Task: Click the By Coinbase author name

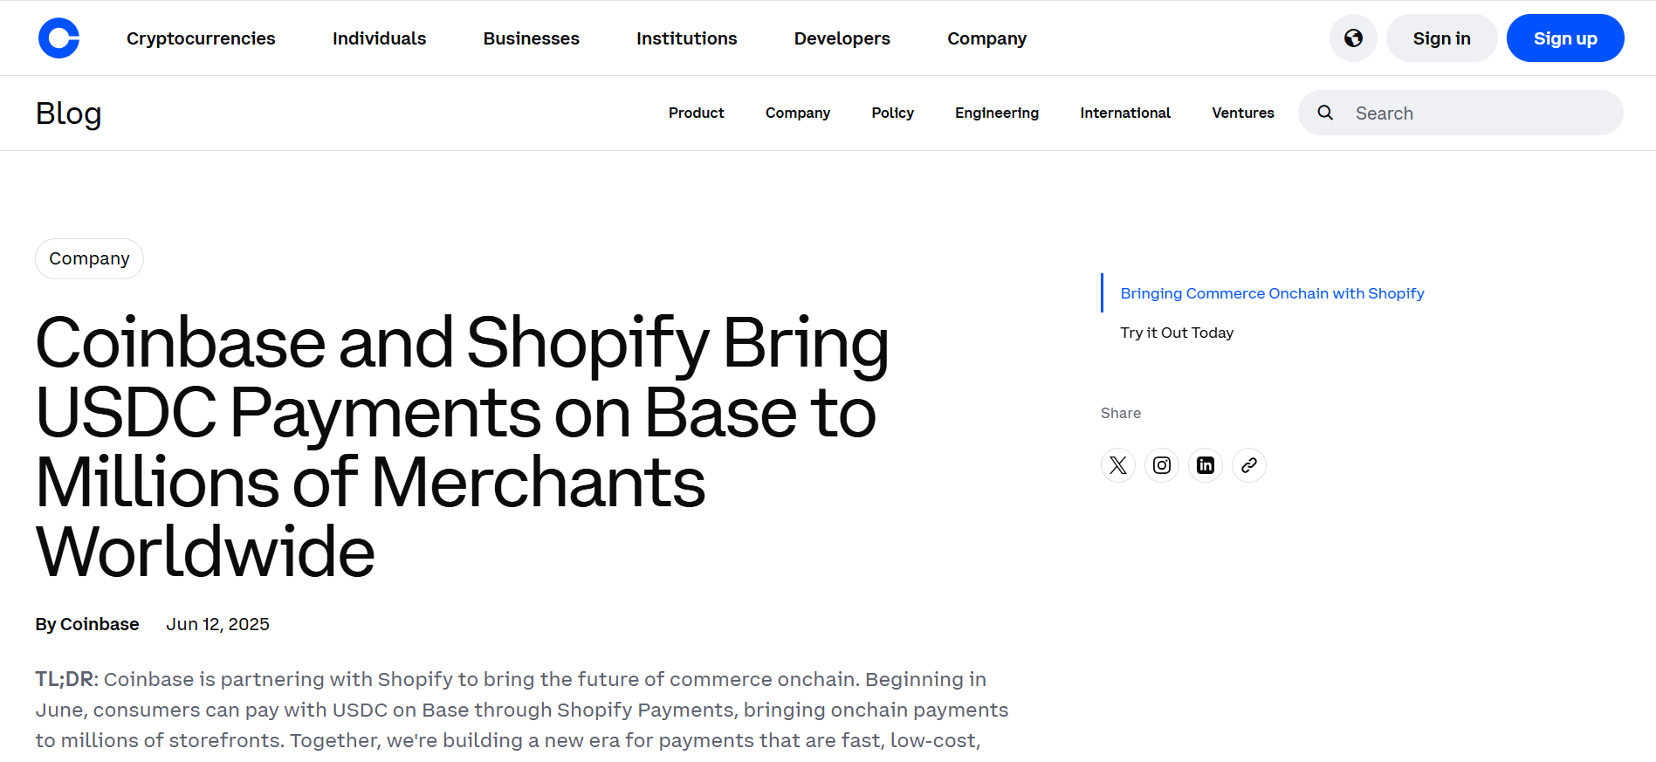Action: tap(87, 624)
